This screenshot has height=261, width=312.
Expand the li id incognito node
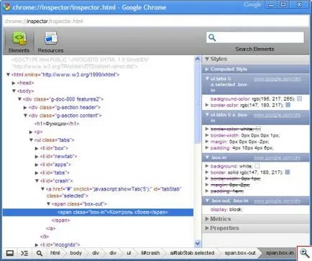pos(37,244)
